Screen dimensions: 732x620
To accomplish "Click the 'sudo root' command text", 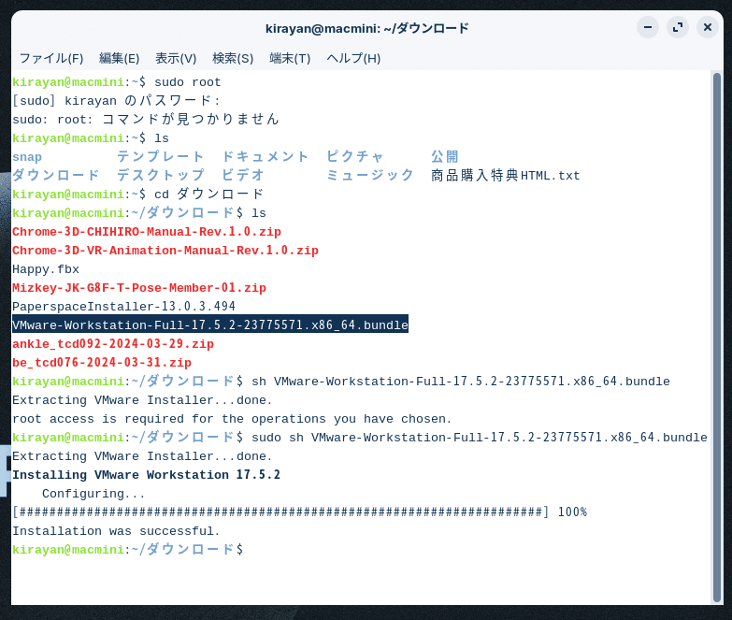I will pyautogui.click(x=188, y=82).
